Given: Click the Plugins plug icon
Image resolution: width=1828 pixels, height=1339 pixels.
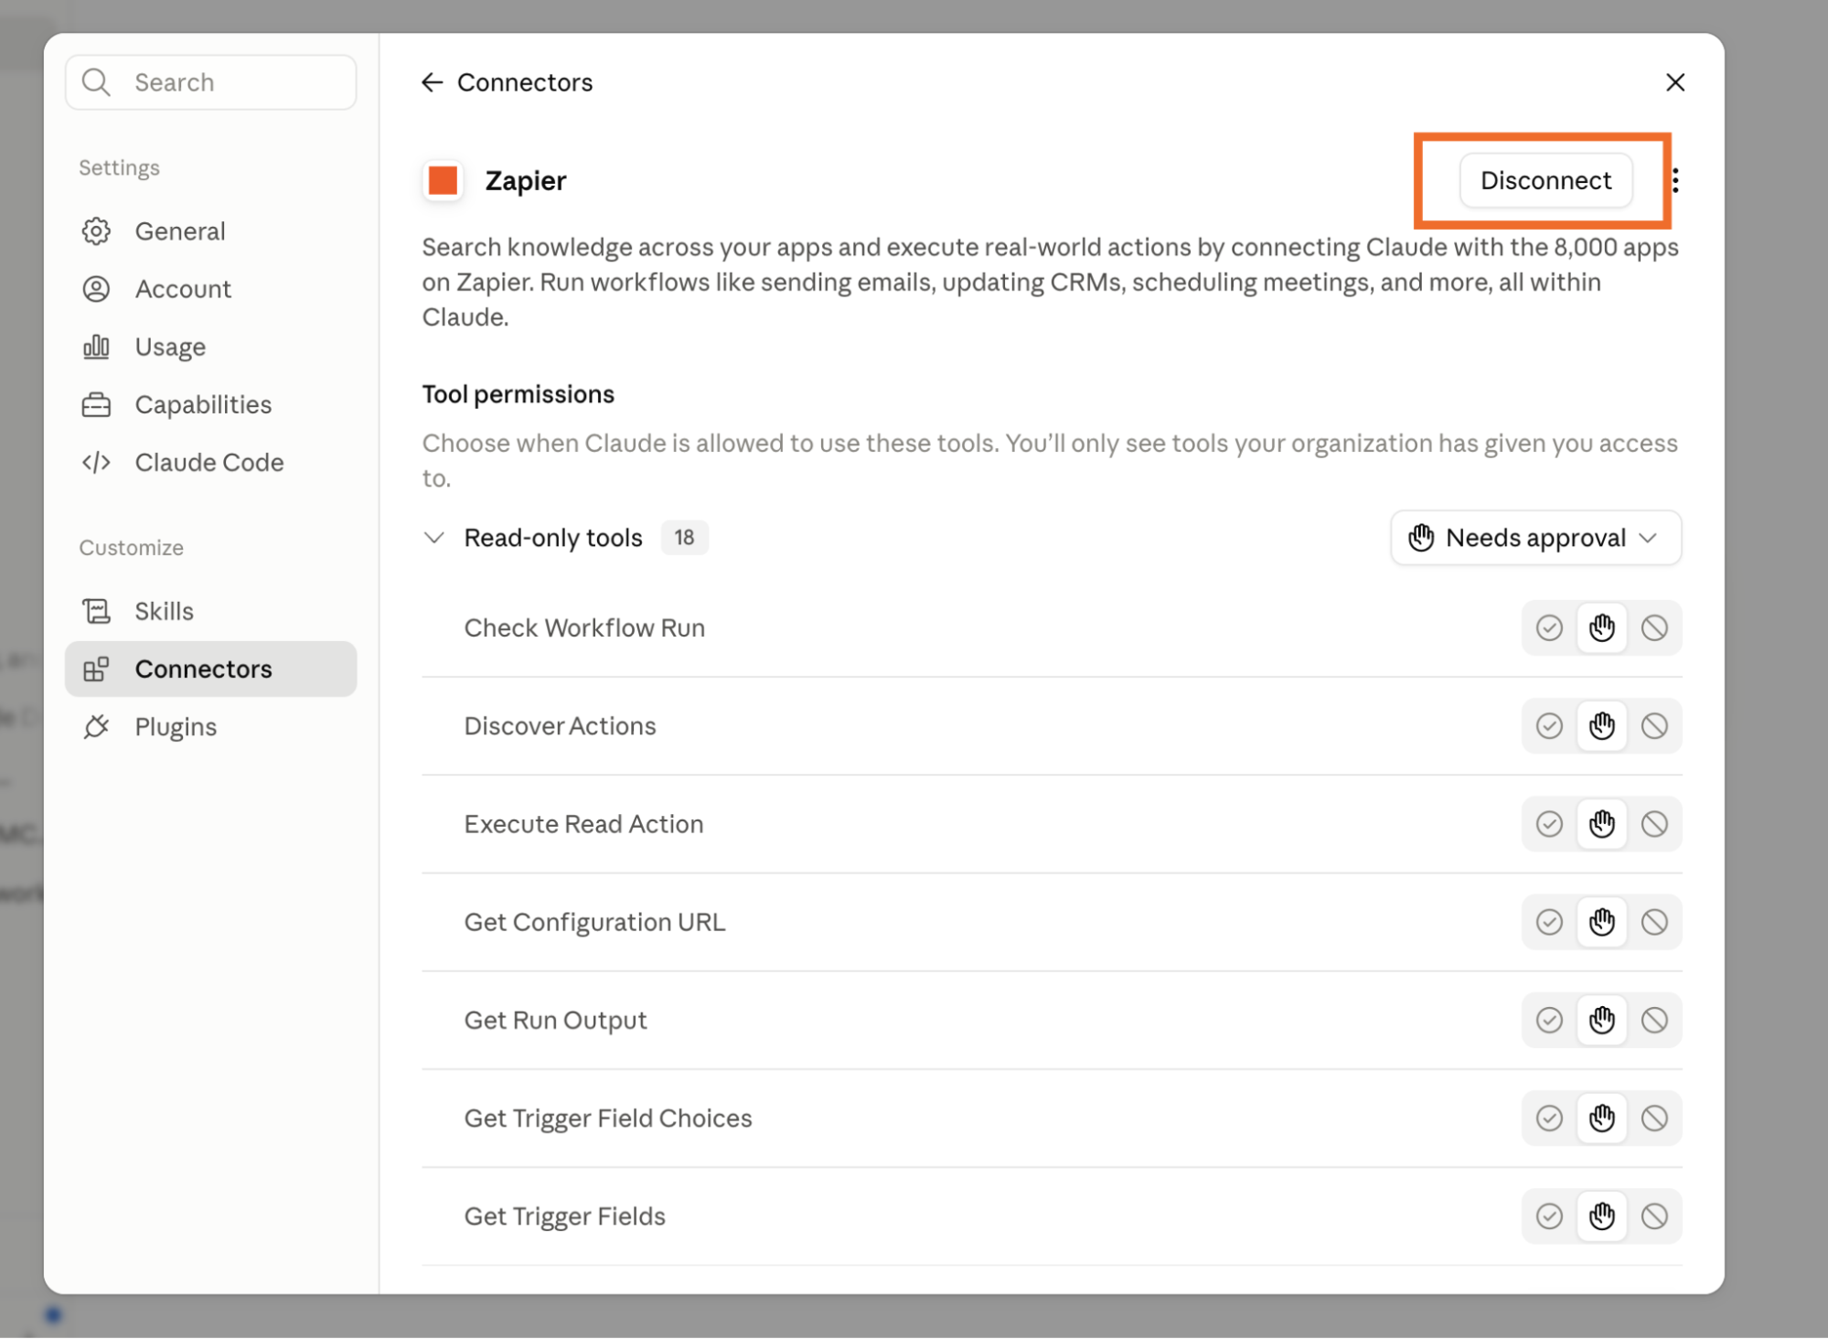Looking at the screenshot, I should point(96,727).
